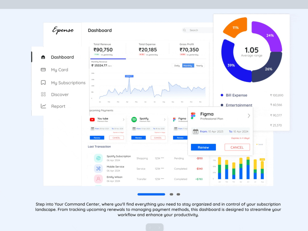Click CANCEL in enlarged Figma card
This screenshot has height=231, width=308.
pyautogui.click(x=237, y=147)
